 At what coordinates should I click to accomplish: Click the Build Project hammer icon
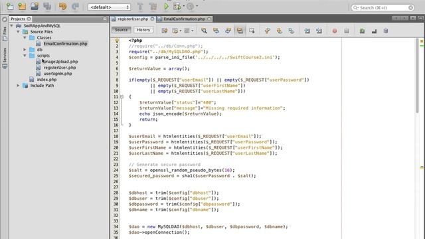tap(140, 6)
